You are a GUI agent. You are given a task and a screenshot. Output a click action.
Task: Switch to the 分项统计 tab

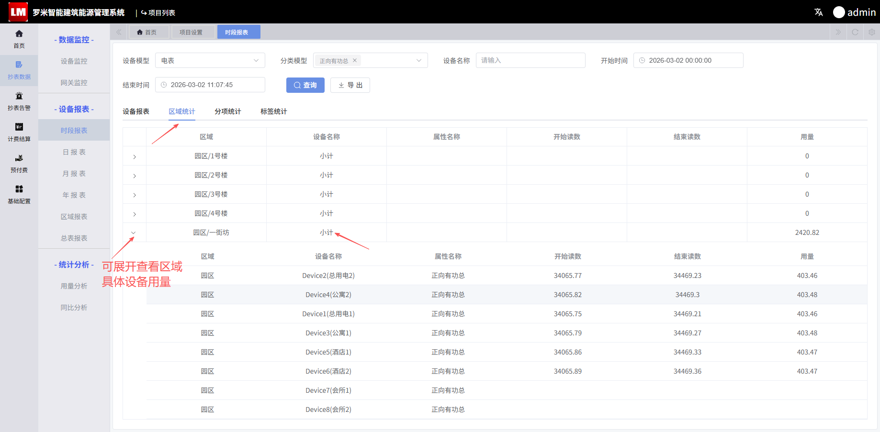pos(228,111)
